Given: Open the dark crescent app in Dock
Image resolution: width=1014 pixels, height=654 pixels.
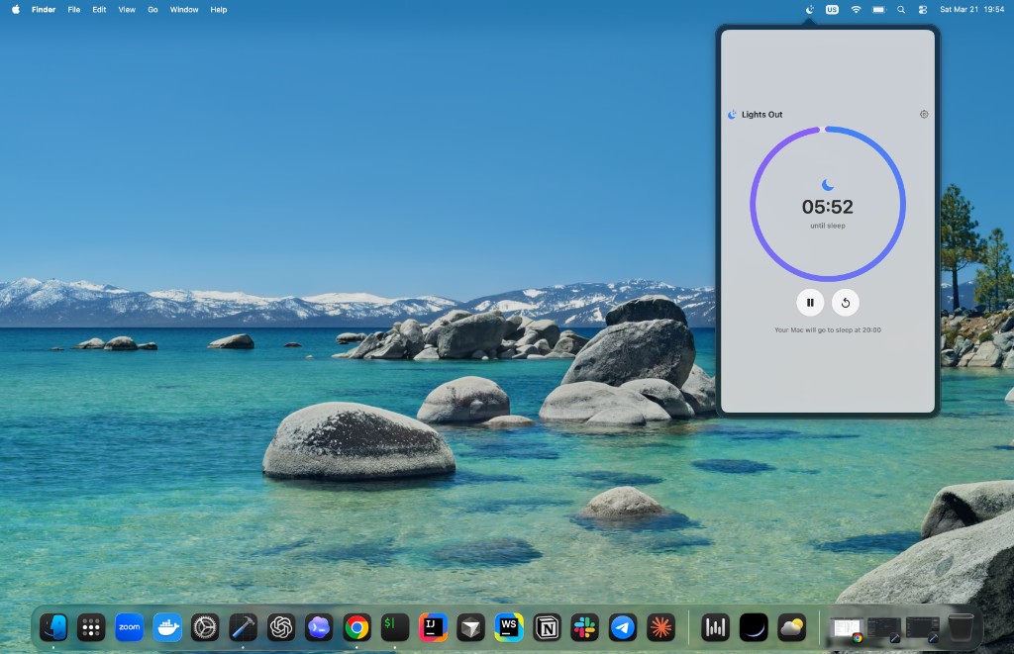Looking at the screenshot, I should click(x=754, y=627).
